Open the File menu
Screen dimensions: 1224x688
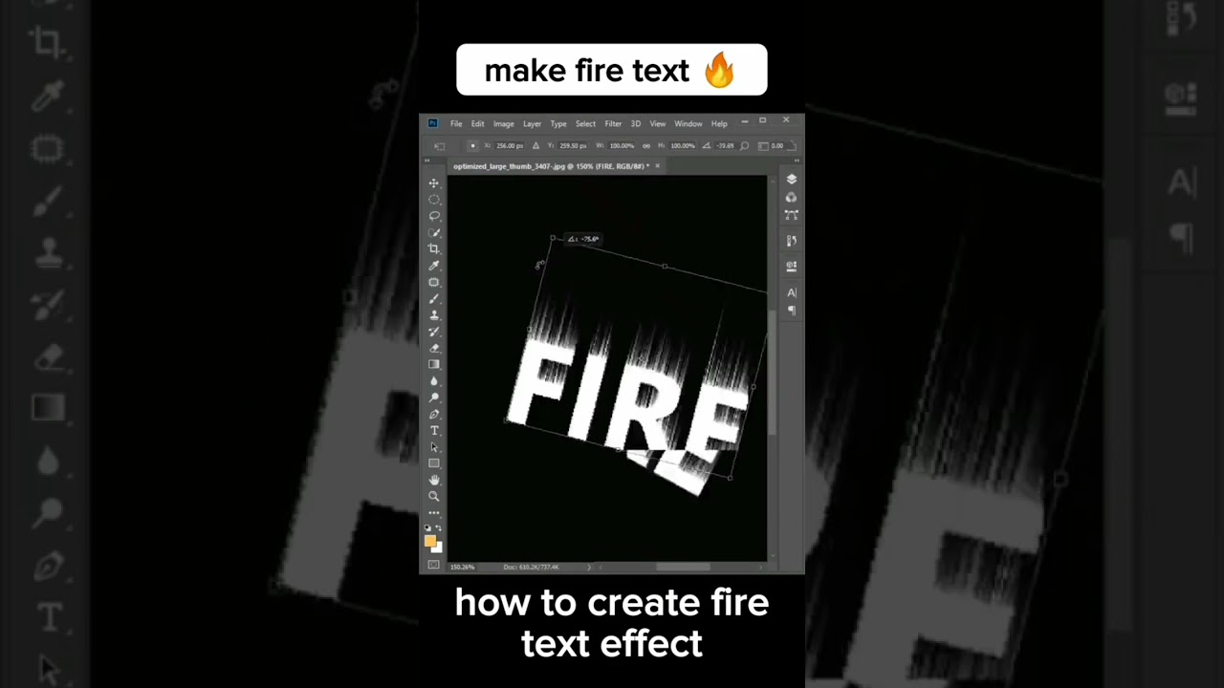click(456, 124)
